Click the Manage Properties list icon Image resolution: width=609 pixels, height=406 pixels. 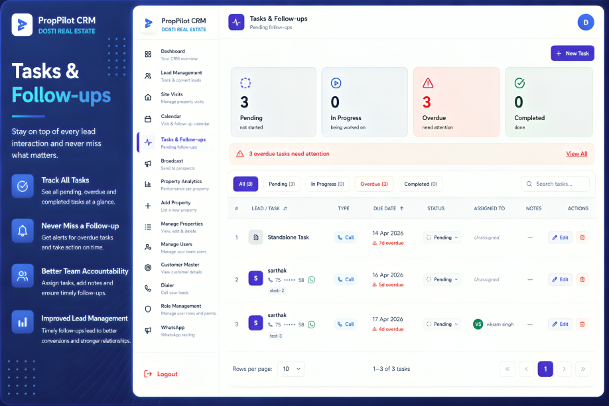148,227
